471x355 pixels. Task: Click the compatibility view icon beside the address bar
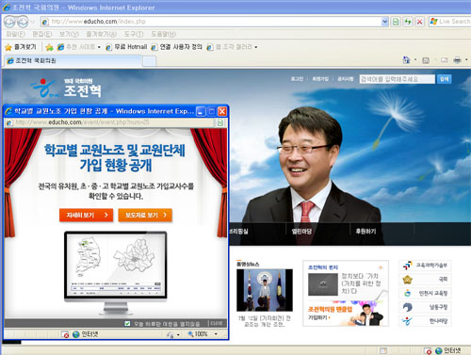(396, 22)
